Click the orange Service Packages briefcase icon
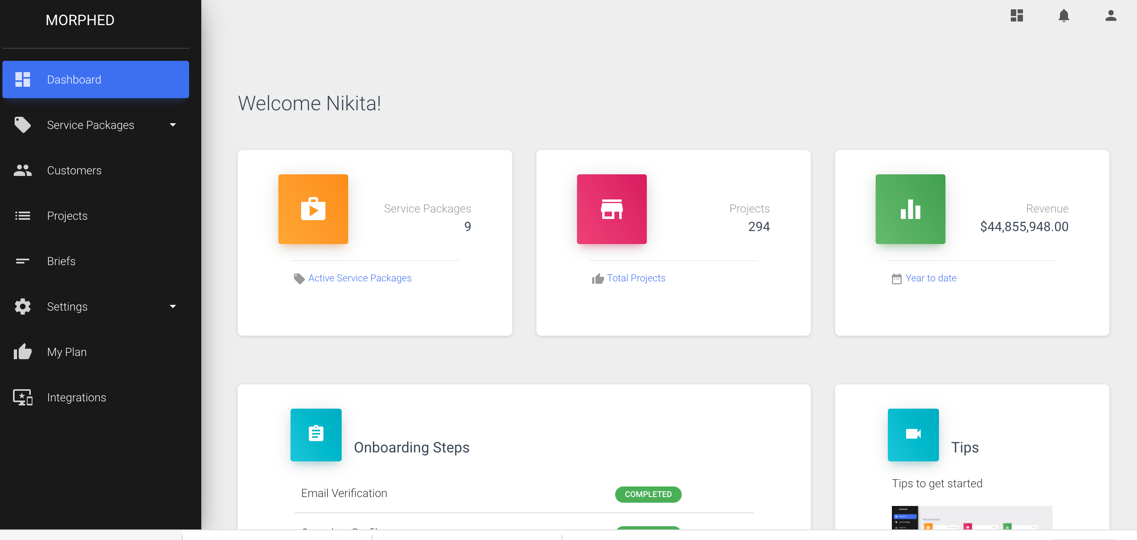This screenshot has height=540, width=1137. [313, 209]
